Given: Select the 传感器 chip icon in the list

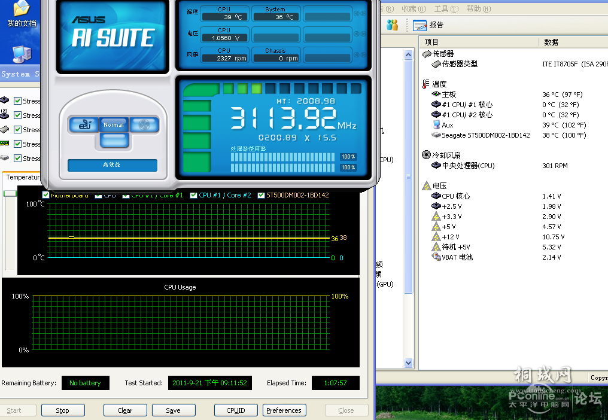Looking at the screenshot, I should pos(427,53).
